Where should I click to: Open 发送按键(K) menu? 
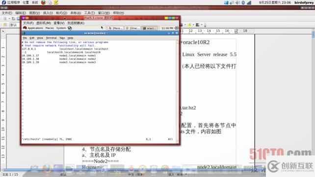[76, 23]
